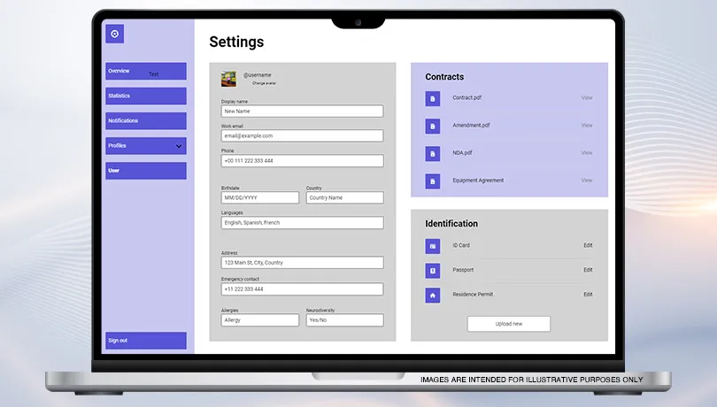Image resolution: width=717 pixels, height=407 pixels.
Task: Open the Overview sidebar item
Action: pyautogui.click(x=145, y=71)
